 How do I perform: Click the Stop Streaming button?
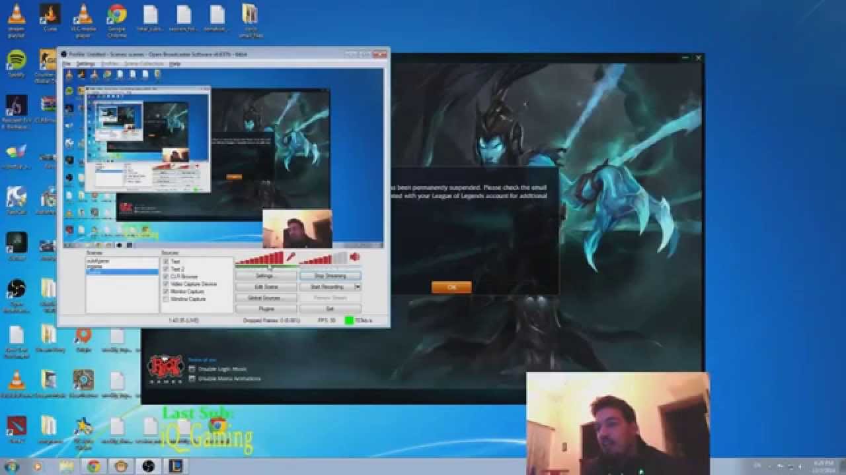pos(330,276)
